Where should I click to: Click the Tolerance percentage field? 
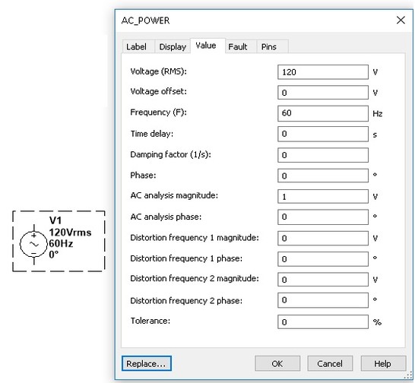pos(323,322)
